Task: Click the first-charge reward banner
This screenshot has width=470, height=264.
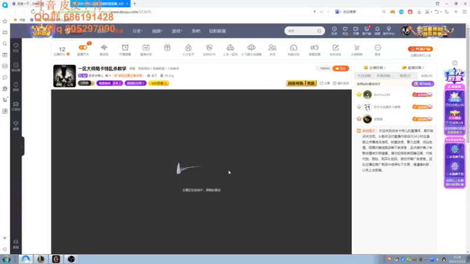Action: [x=301, y=83]
